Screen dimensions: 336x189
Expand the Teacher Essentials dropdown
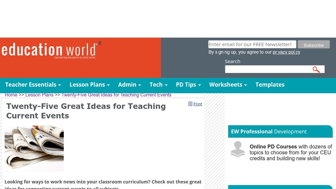[31, 84]
